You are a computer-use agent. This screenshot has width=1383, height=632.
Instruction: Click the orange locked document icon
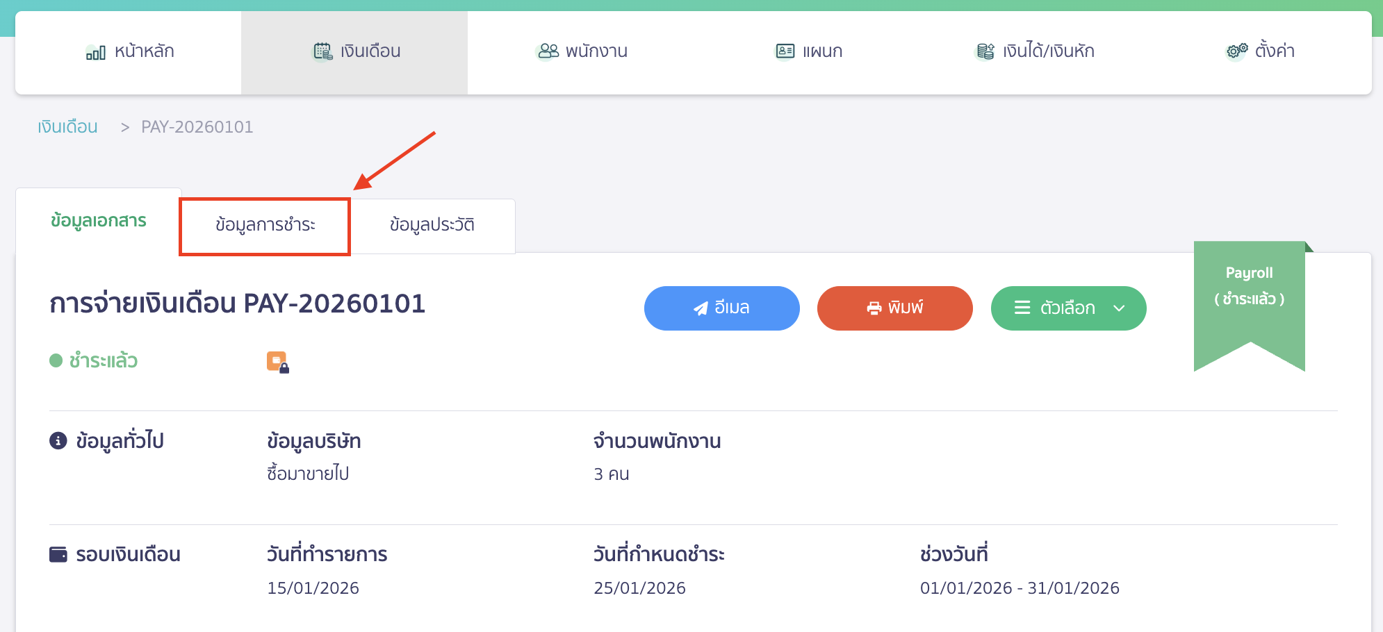277,362
